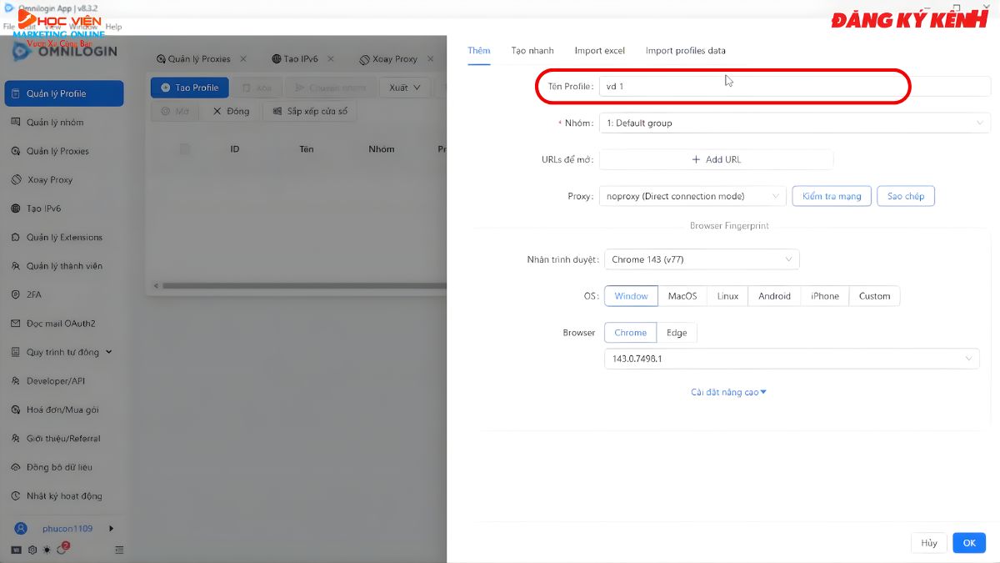Collapse sidebar using the menu-fold icon
This screenshot has height=563, width=1000.
[119, 550]
